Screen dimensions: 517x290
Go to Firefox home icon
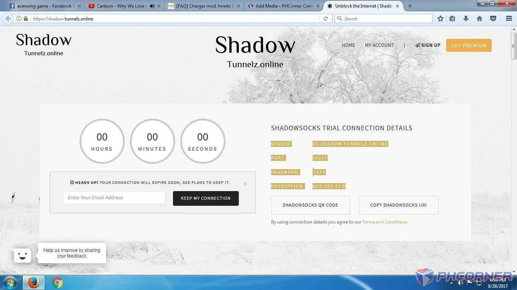480,19
